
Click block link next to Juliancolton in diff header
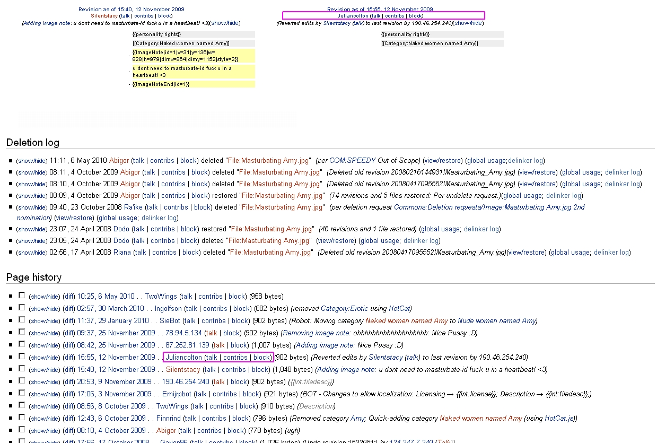point(415,16)
